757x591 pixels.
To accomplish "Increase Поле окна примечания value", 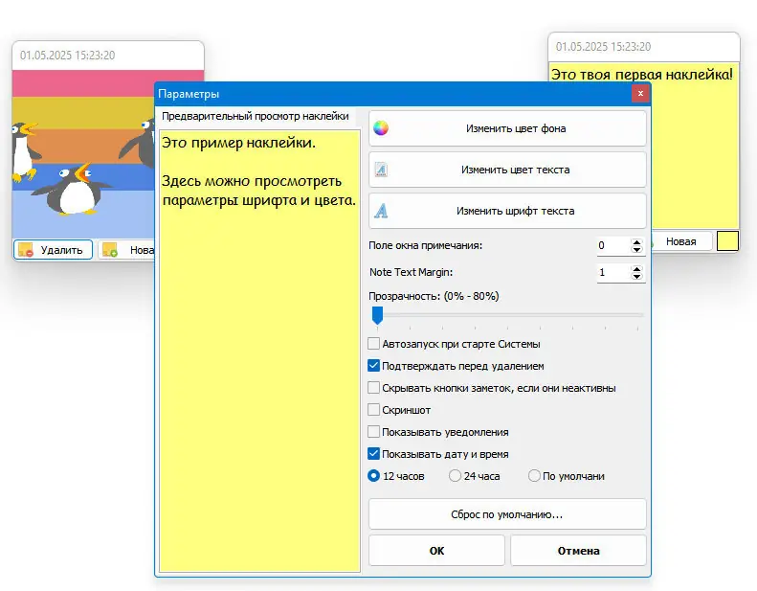I will 636,242.
